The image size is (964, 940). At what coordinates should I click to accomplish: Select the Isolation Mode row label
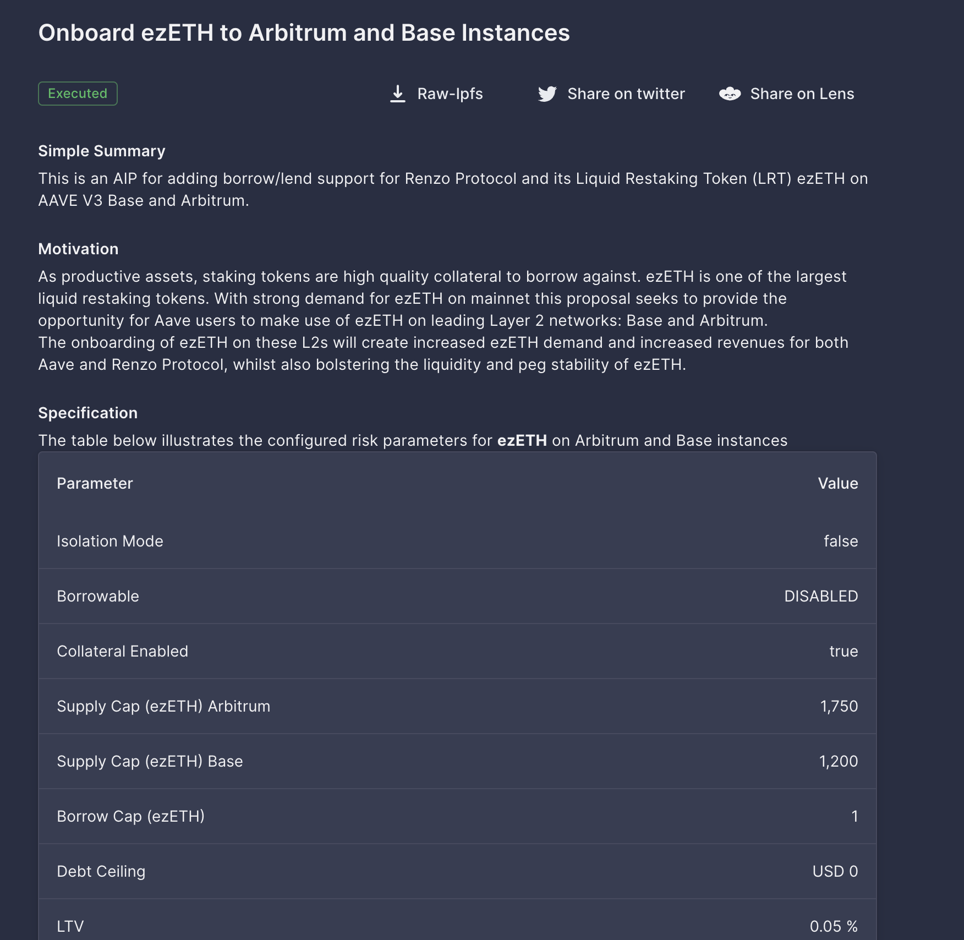coord(110,541)
